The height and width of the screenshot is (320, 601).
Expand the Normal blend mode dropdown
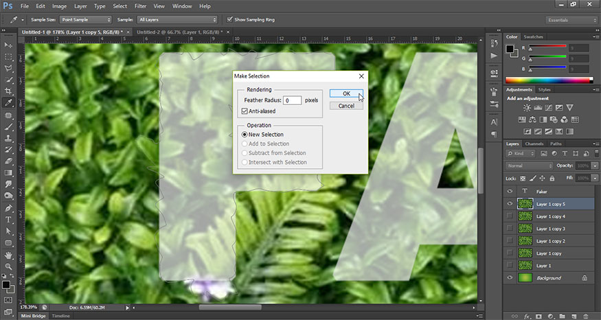(x=529, y=166)
